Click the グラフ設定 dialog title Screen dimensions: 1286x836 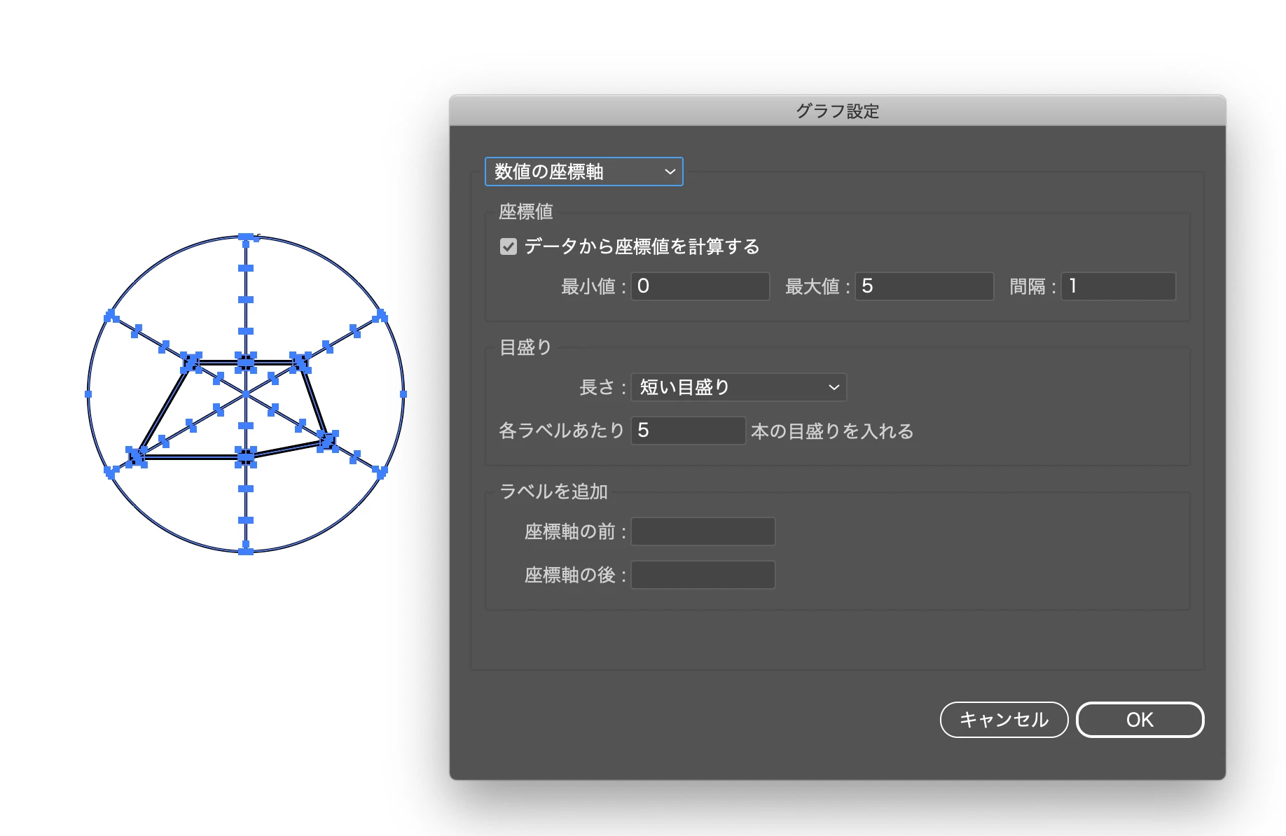(837, 111)
